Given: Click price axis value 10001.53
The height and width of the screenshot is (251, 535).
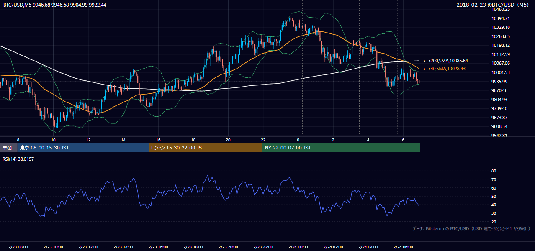Looking at the screenshot, I should [x=501, y=72].
